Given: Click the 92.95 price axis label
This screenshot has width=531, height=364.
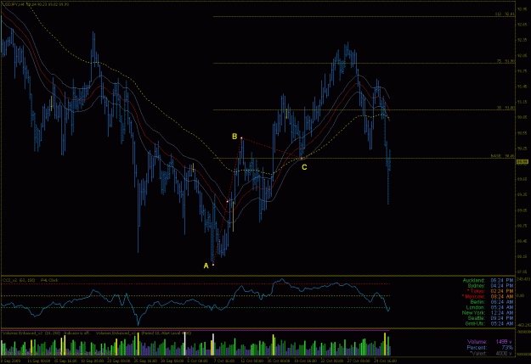Looking at the screenshot, I should pyautogui.click(x=522, y=9).
